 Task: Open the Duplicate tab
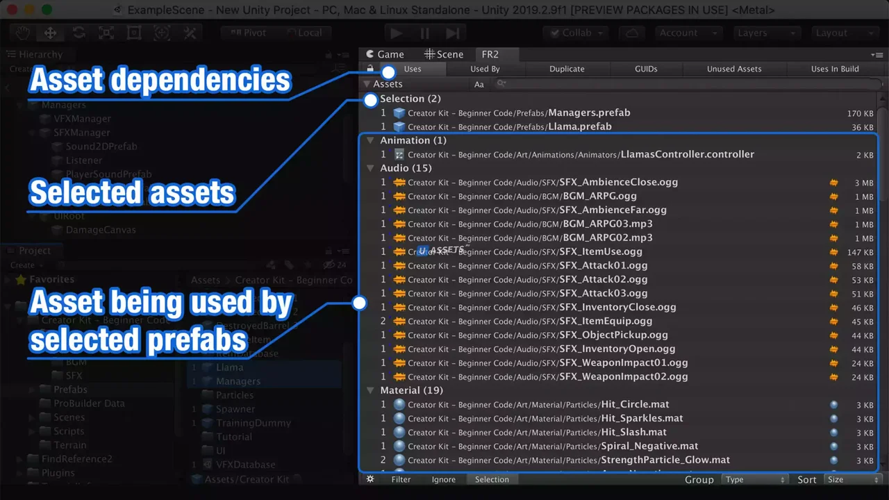click(567, 69)
